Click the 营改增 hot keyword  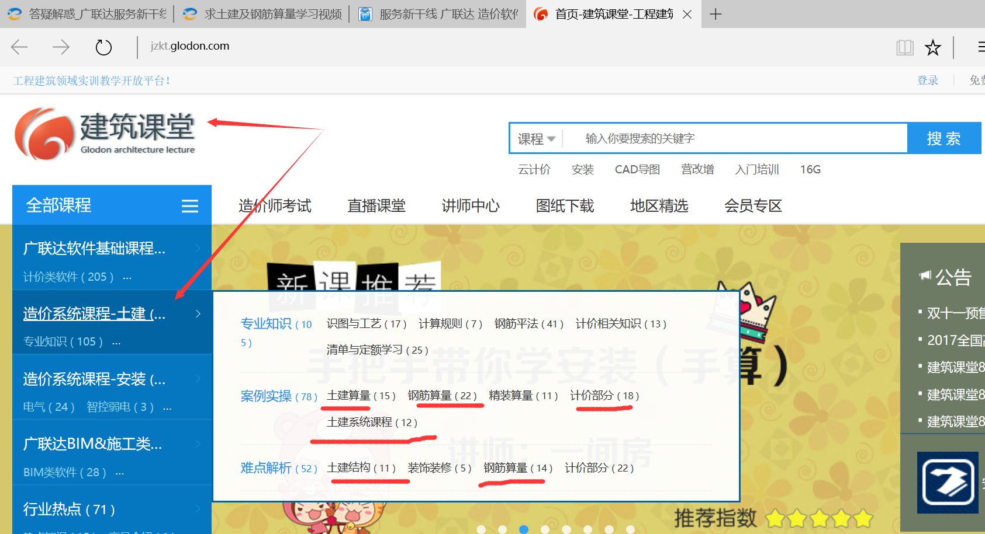click(697, 169)
